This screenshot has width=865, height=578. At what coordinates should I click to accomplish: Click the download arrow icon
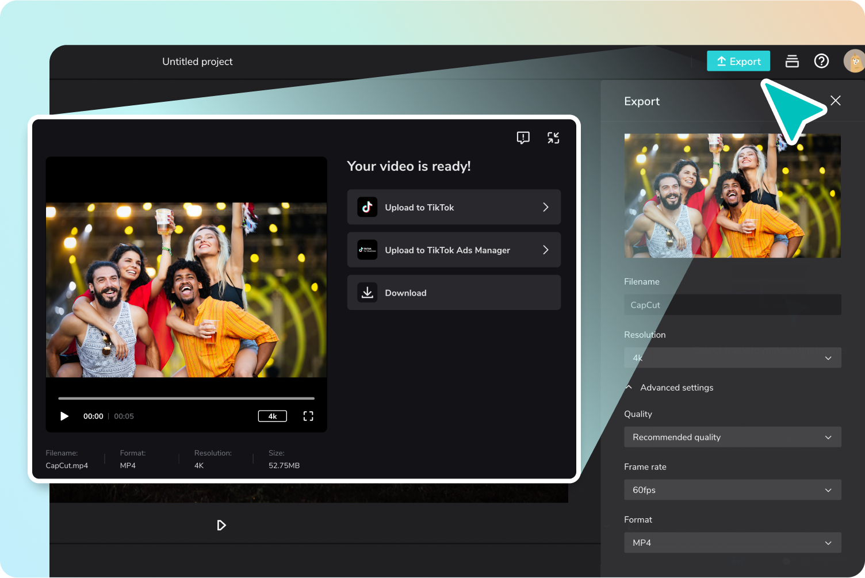pos(367,292)
